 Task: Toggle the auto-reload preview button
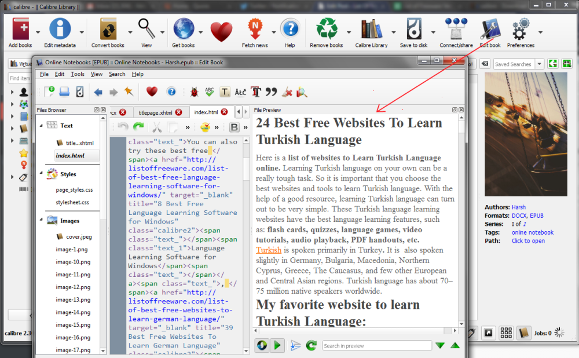pyautogui.click(x=262, y=345)
